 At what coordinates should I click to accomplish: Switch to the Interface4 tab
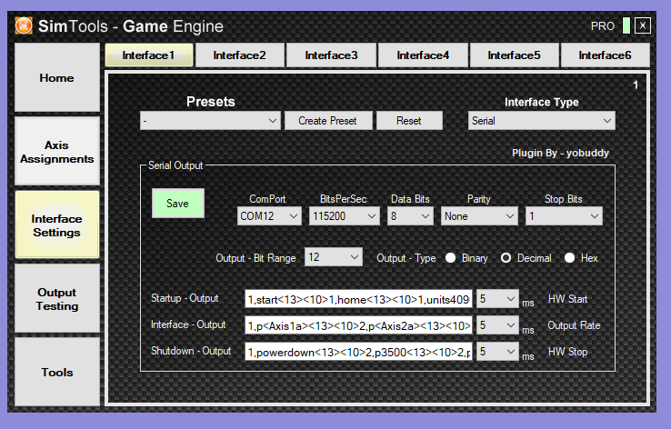tap(423, 55)
